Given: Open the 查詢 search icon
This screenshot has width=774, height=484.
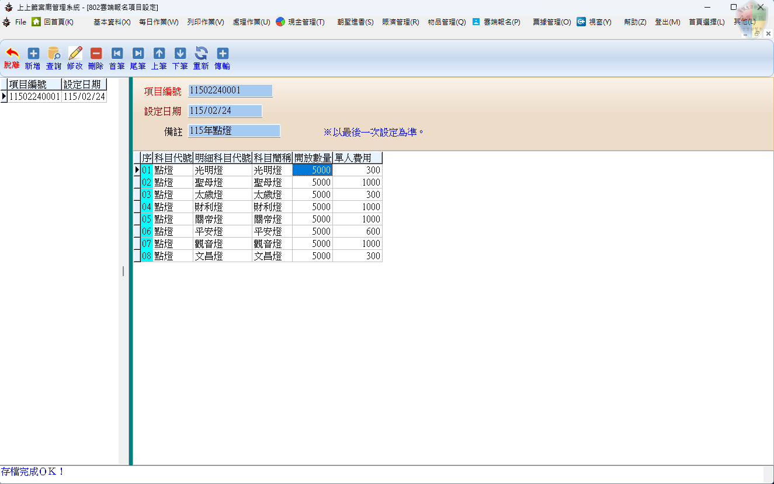Looking at the screenshot, I should click(x=54, y=54).
